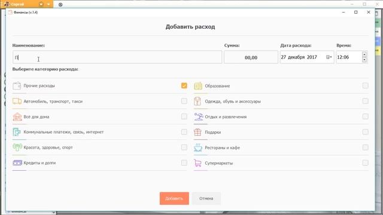The height and width of the screenshot is (215, 383).
Task: Select the Всё для дома label
Action: click(37, 117)
